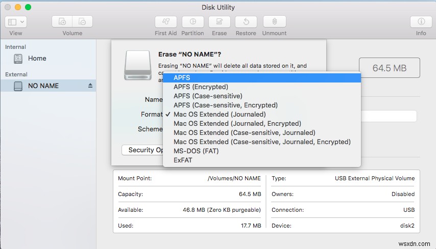Choose APFS (Case-sensitive, Encrypted) format

click(262, 105)
